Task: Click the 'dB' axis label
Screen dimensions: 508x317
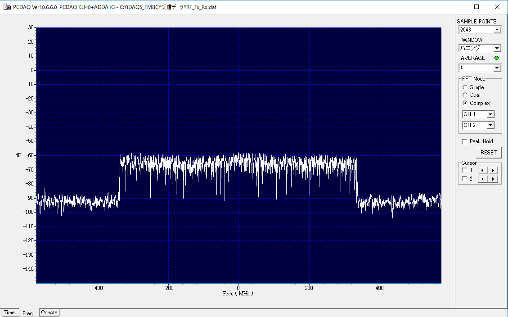Action: [18, 155]
